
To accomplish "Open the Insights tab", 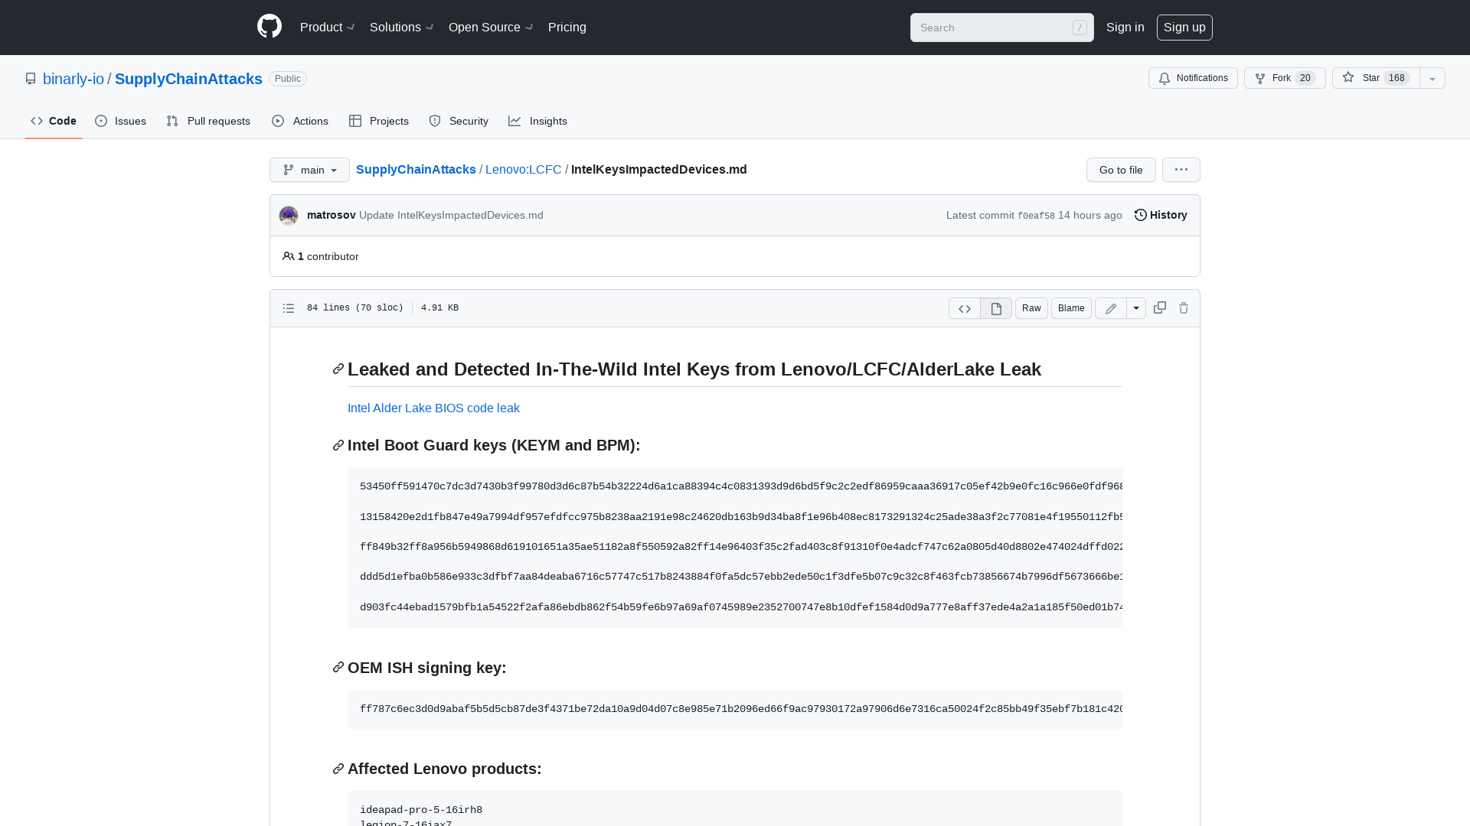I will [x=537, y=121].
